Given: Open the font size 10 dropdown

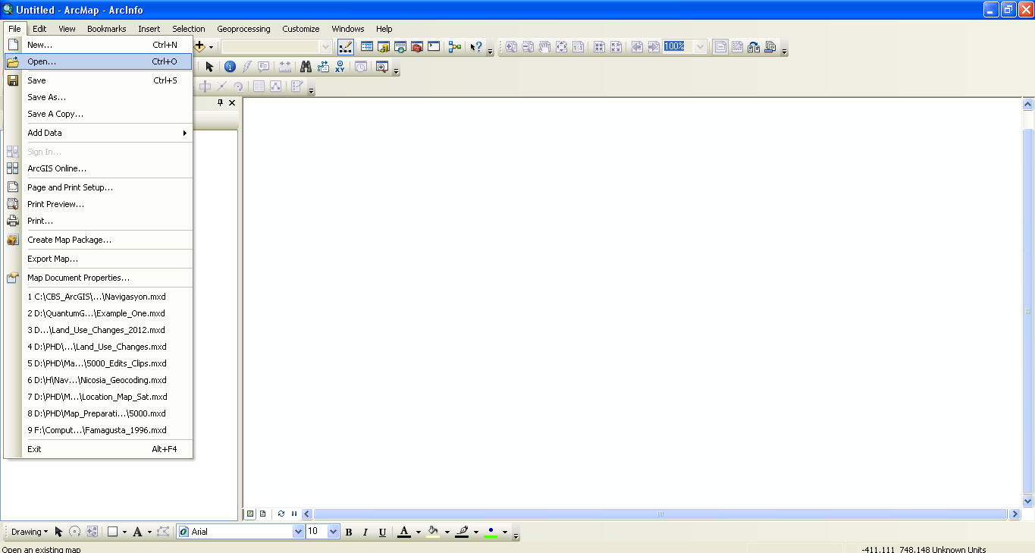Looking at the screenshot, I should tap(333, 532).
